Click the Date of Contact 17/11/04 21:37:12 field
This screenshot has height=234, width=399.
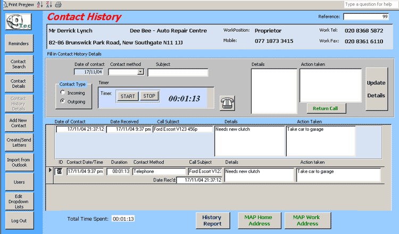tap(80, 129)
